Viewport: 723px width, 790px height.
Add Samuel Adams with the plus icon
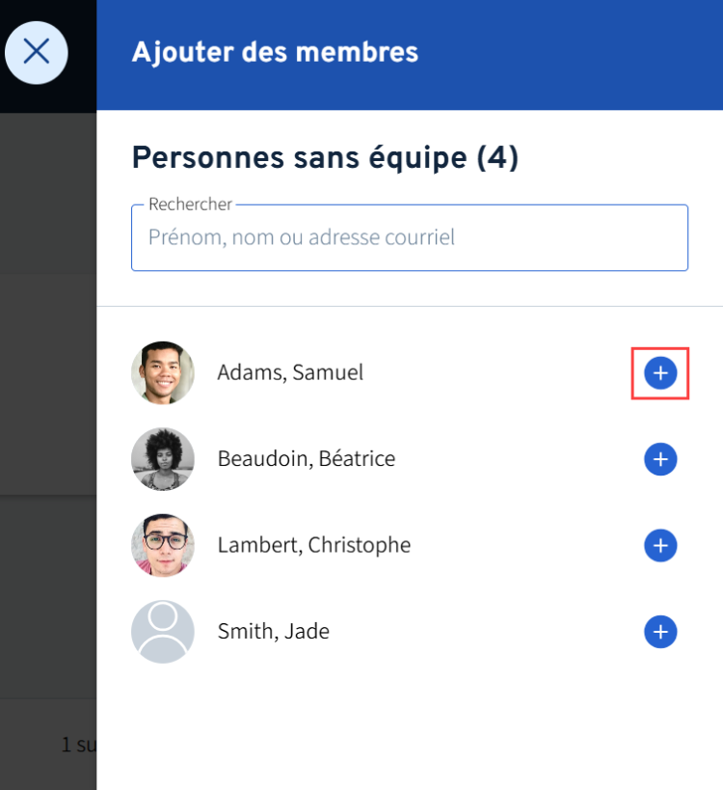click(x=660, y=373)
